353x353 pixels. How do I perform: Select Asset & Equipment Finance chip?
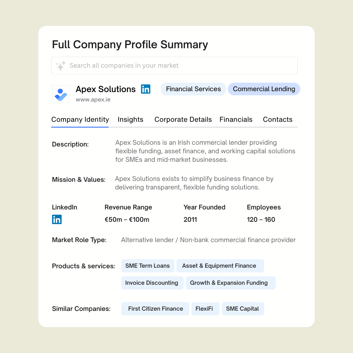(x=219, y=266)
